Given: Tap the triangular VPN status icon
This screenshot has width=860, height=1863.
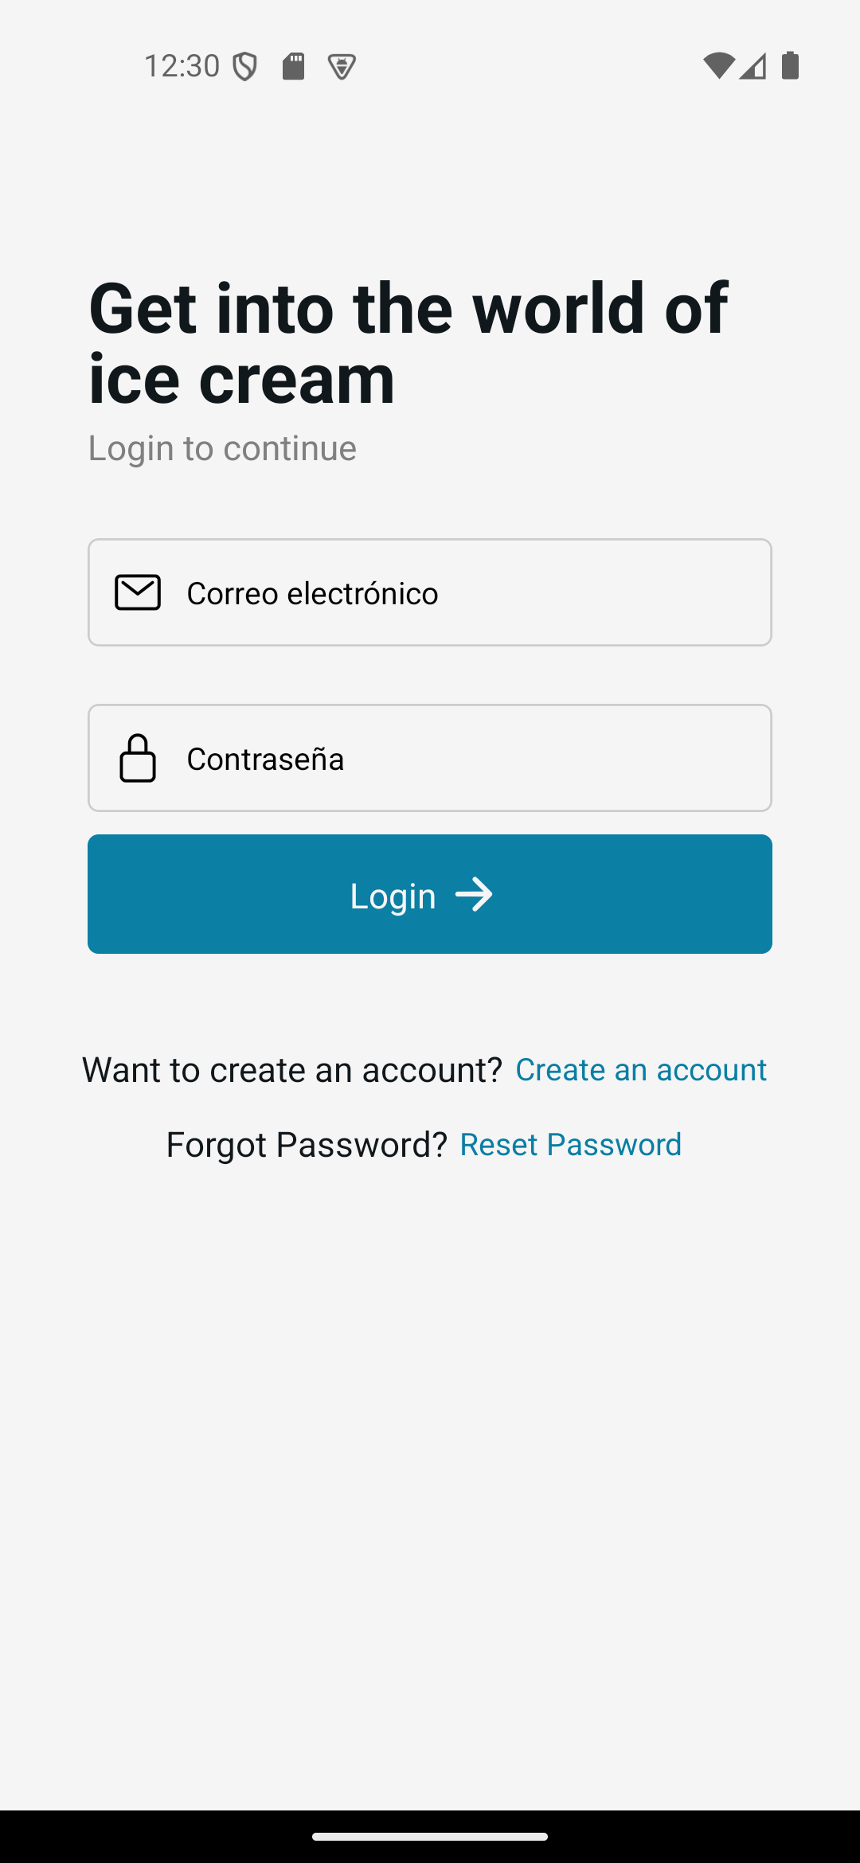Looking at the screenshot, I should (342, 67).
